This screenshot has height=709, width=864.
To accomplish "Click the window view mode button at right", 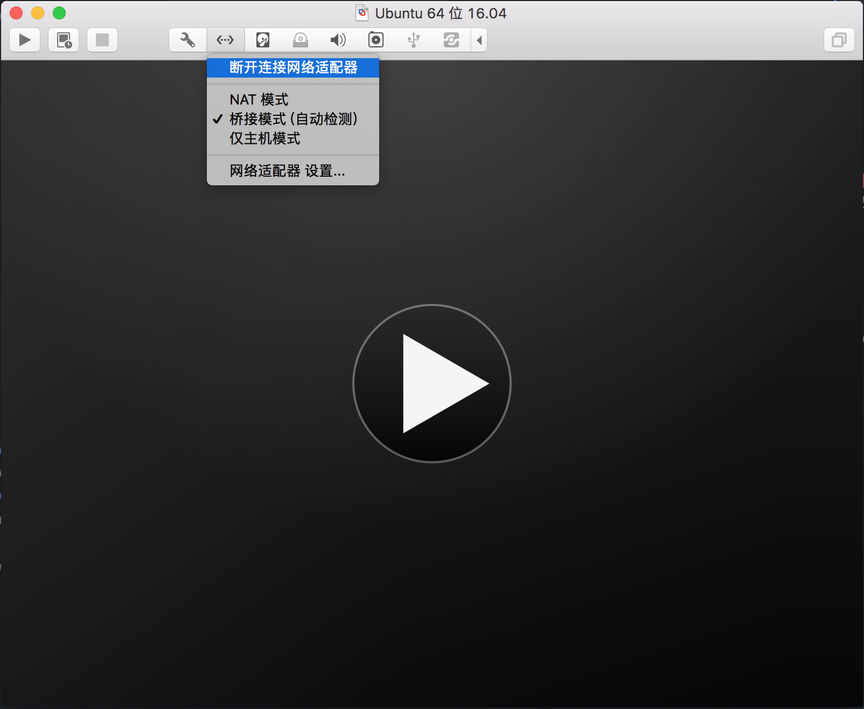I will pyautogui.click(x=839, y=40).
